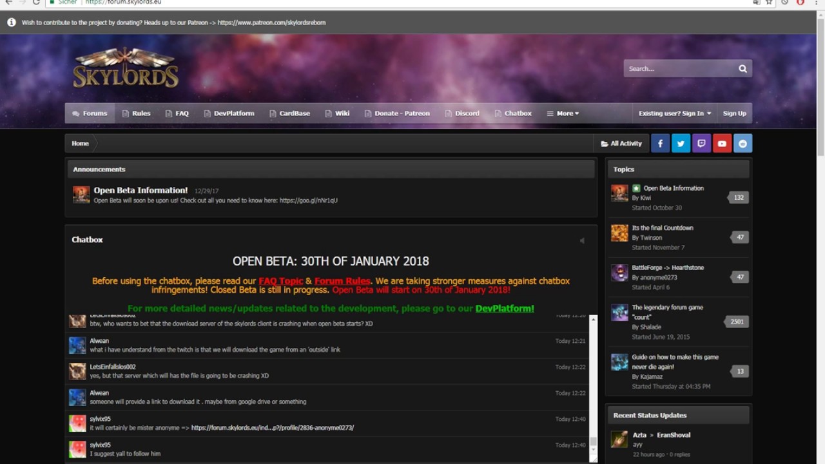Open the Rules page
825x464 pixels.
136,113
